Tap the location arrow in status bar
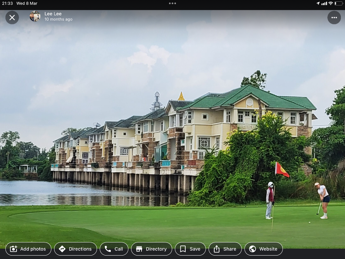This screenshot has width=345, height=259. [318, 3]
